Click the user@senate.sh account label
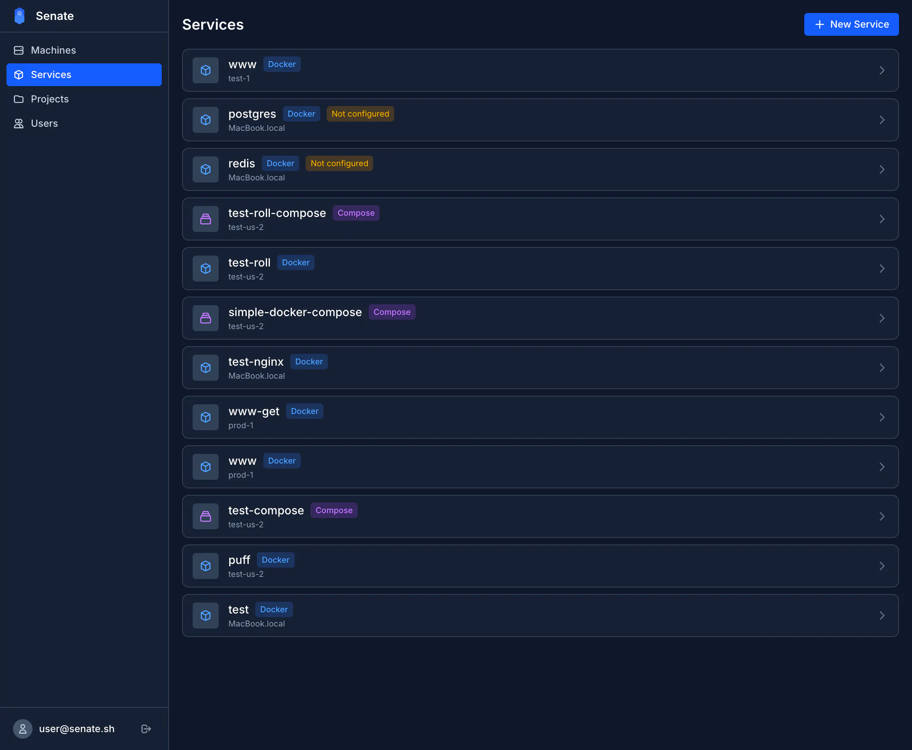912x750 pixels. point(76,729)
